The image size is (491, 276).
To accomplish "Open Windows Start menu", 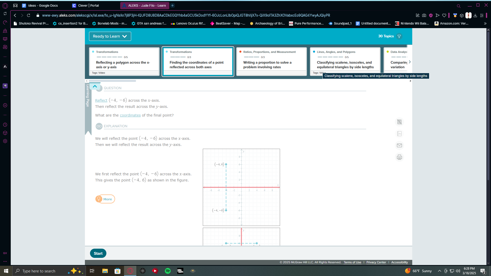I will [6, 271].
